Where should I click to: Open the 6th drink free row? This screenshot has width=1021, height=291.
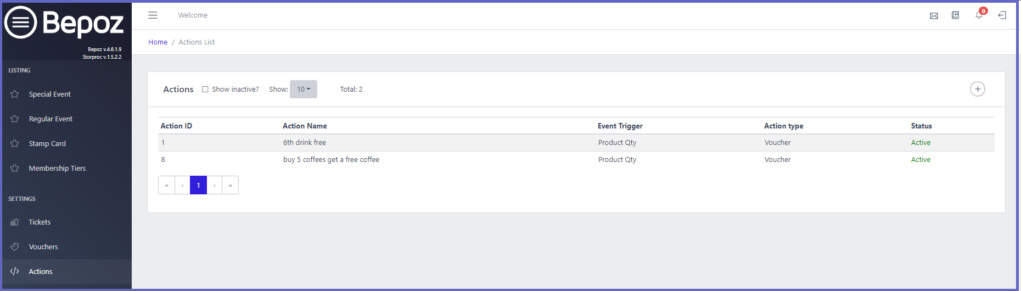click(576, 143)
